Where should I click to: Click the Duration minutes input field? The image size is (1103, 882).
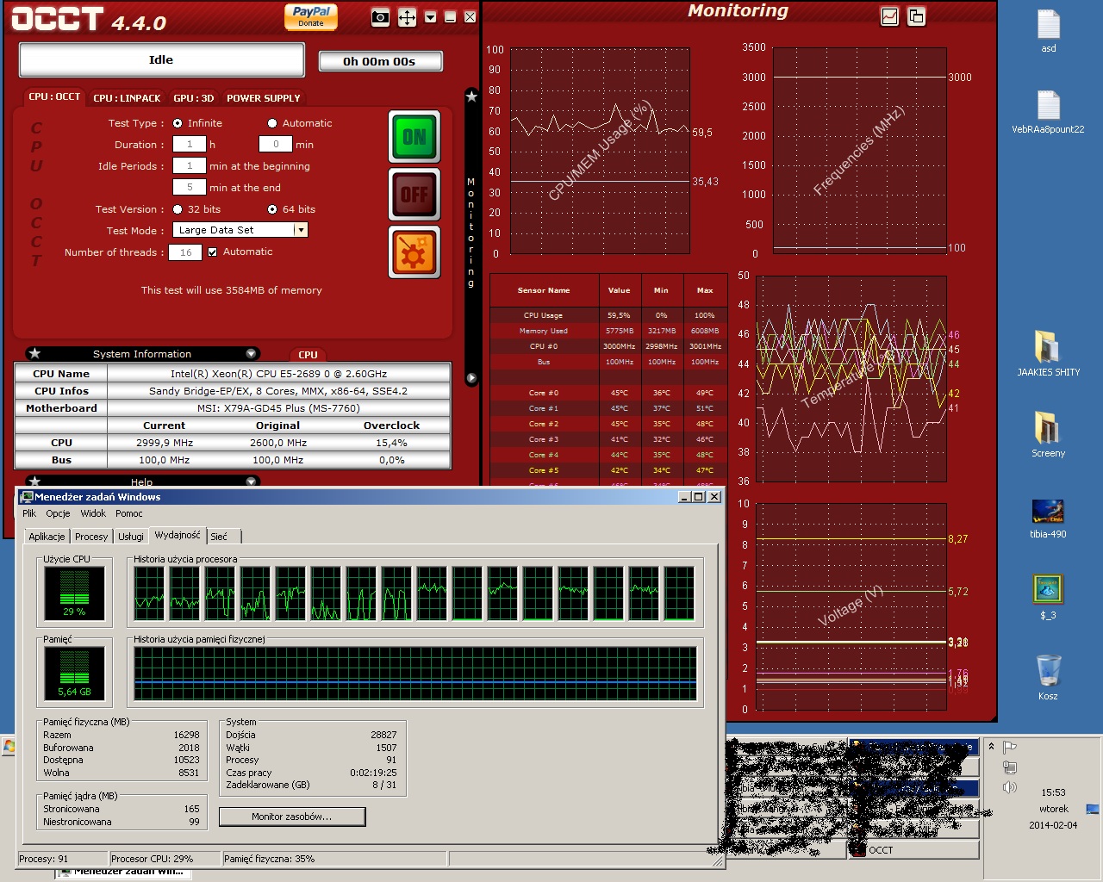point(276,145)
